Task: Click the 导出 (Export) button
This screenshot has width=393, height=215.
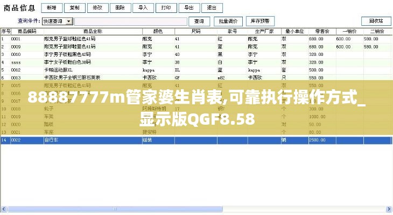Action: tap(189, 8)
